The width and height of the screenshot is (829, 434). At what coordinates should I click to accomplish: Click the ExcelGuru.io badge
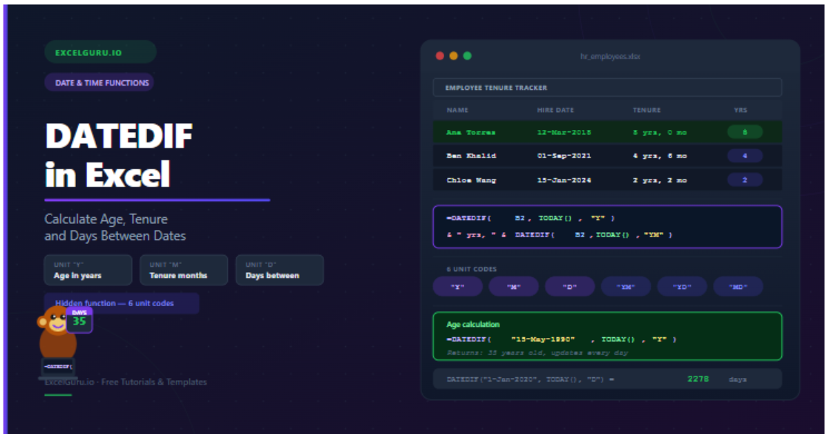click(x=100, y=52)
